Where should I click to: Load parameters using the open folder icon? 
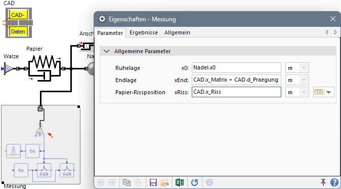click(x=165, y=182)
